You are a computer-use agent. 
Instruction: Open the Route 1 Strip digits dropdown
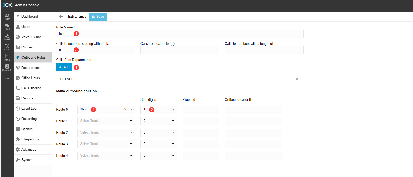click(x=159, y=121)
